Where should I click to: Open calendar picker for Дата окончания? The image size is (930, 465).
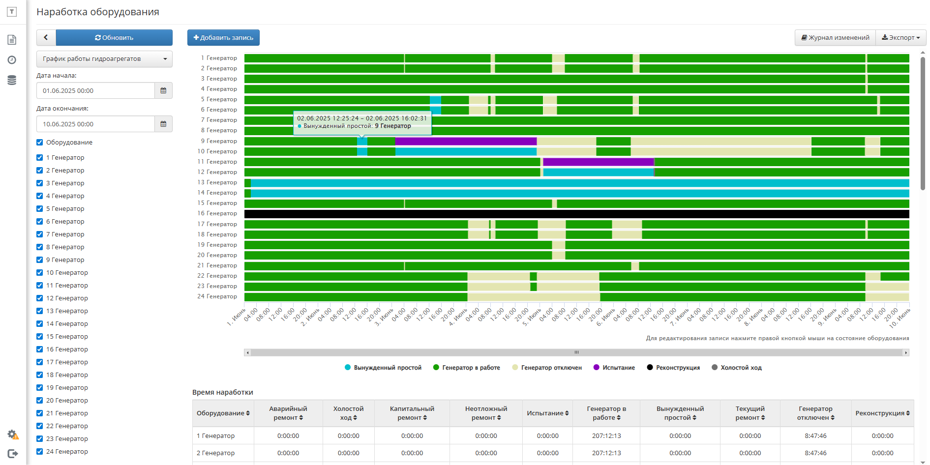click(x=163, y=124)
